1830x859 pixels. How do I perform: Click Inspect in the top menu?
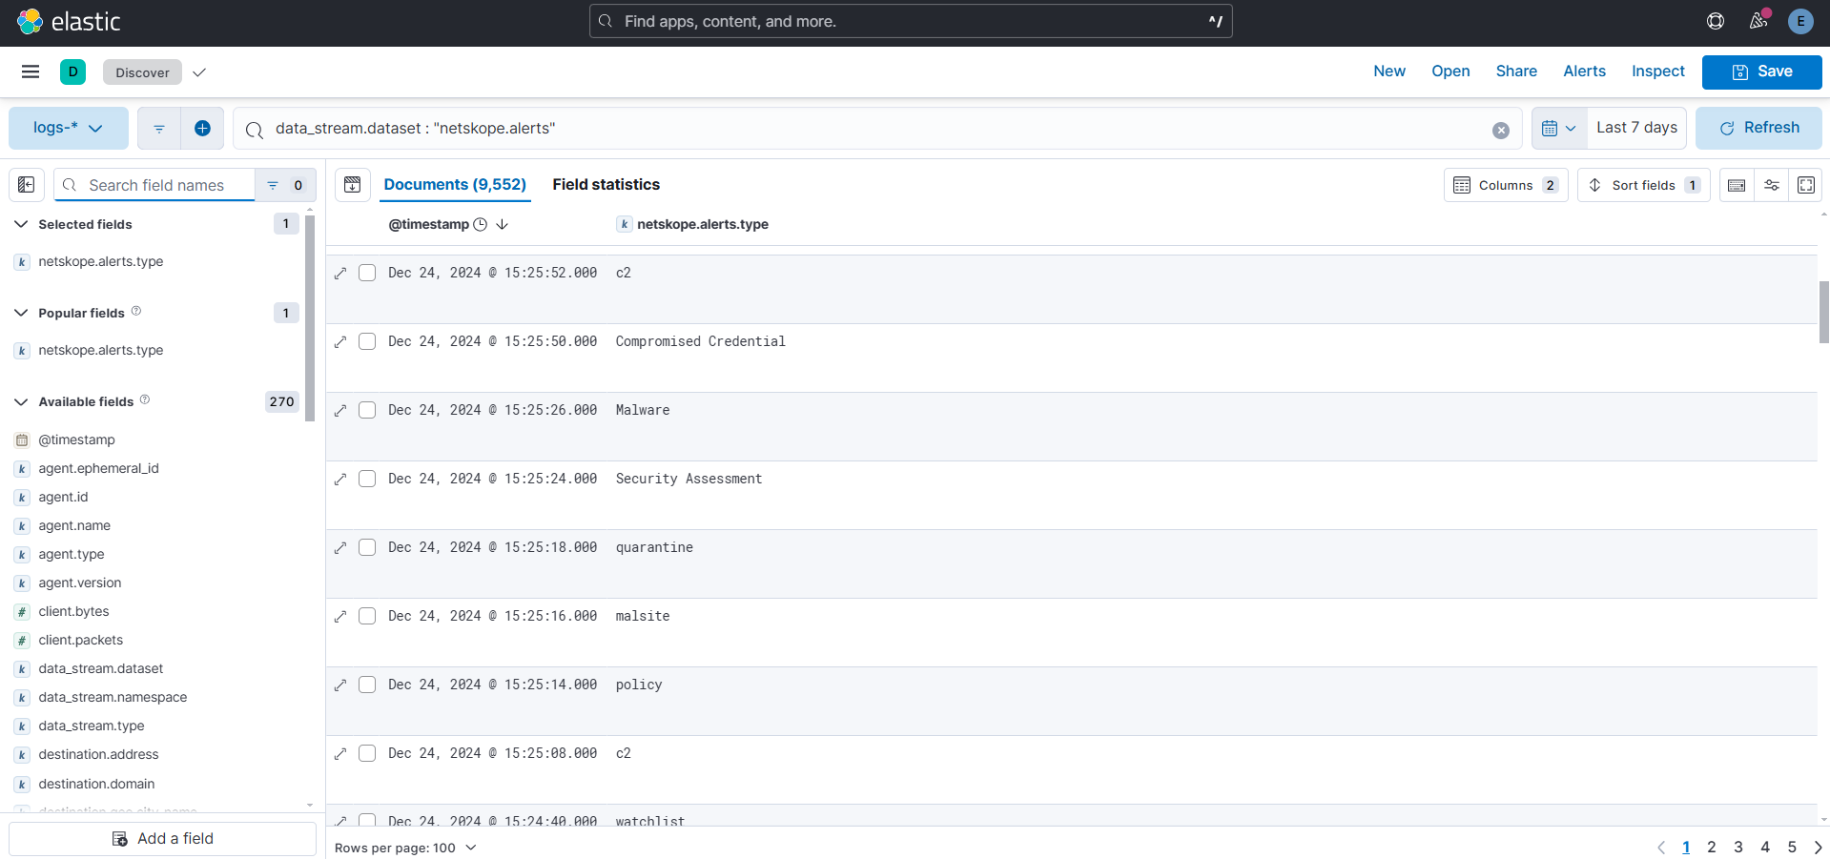click(x=1657, y=72)
